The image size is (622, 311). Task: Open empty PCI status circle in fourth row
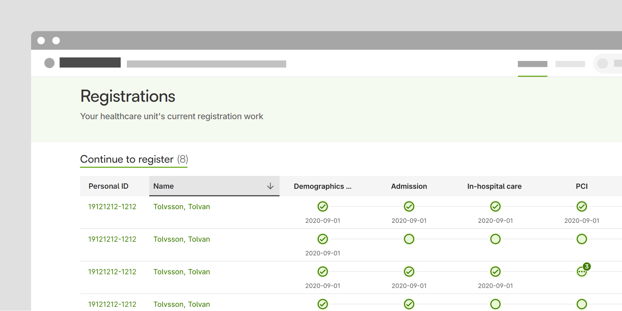coord(582,304)
